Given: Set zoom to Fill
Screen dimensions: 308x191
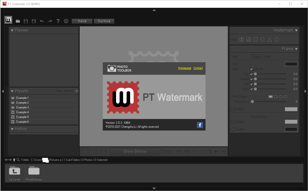Looking at the screenshot, I should coord(186,152).
